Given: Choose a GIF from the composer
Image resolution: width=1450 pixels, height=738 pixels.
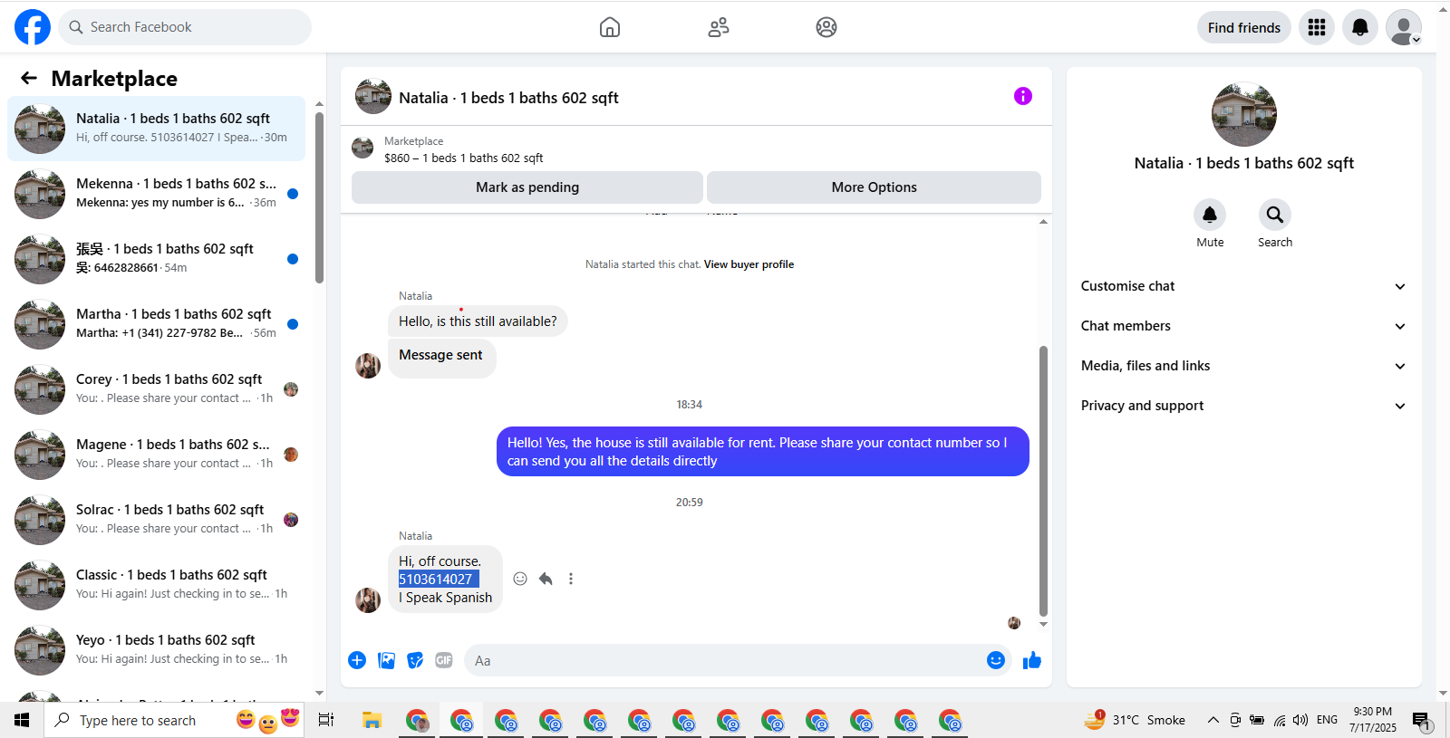Looking at the screenshot, I should (x=444, y=660).
